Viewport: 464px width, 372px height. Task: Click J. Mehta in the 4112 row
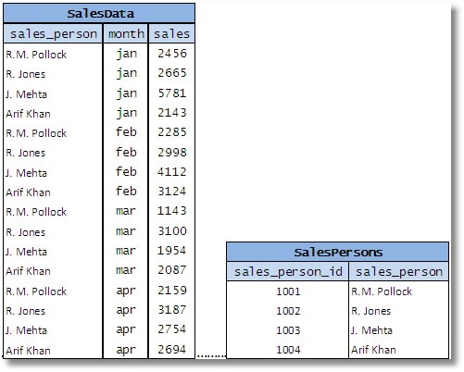click(26, 173)
